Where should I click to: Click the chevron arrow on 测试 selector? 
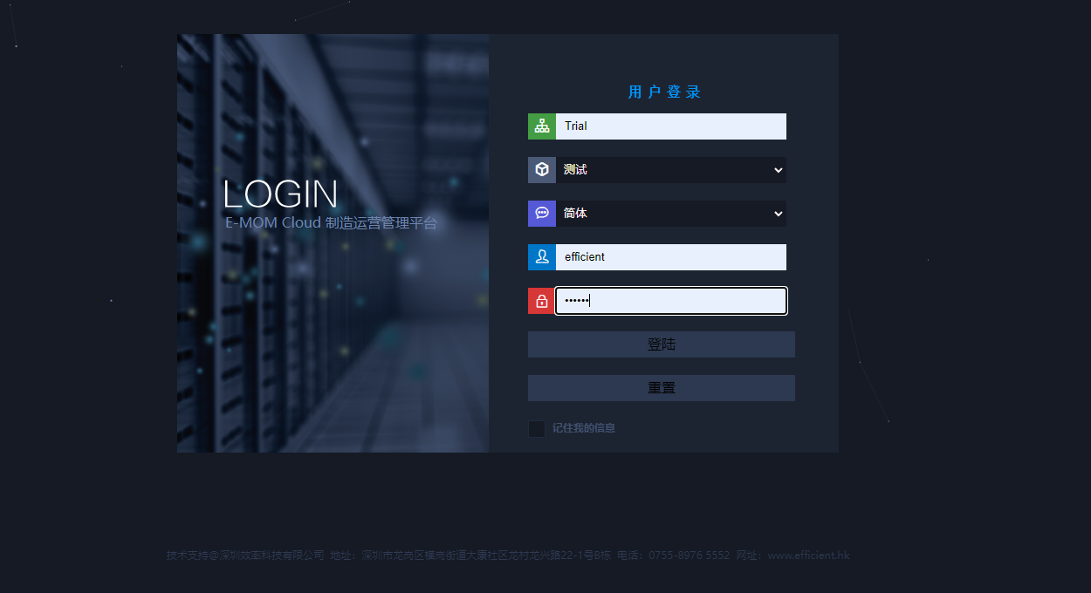coord(778,170)
